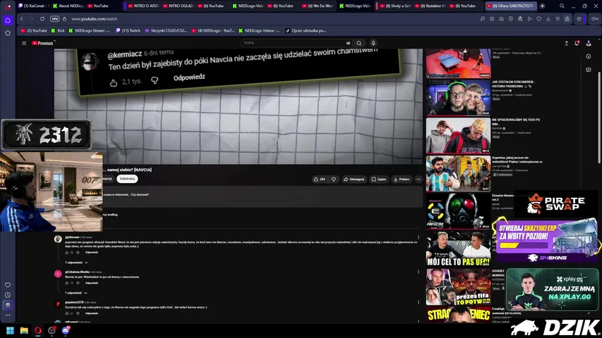Click the YouTube Premium logo
Image resolution: width=602 pixels, height=338 pixels.
point(42,43)
